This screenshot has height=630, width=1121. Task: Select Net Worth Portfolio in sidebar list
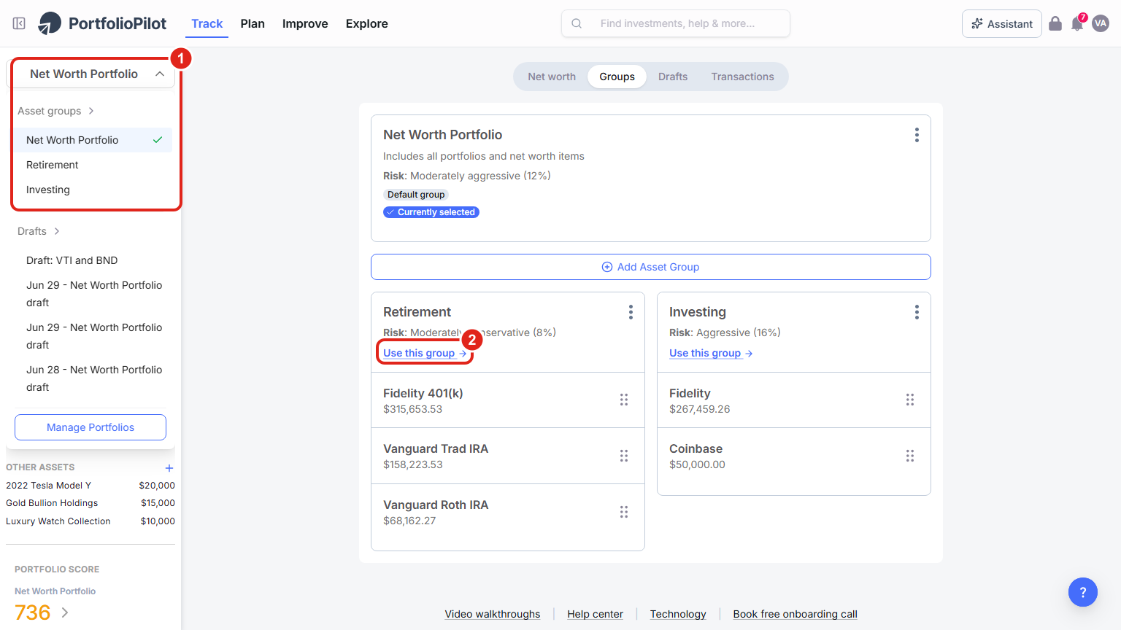point(93,140)
